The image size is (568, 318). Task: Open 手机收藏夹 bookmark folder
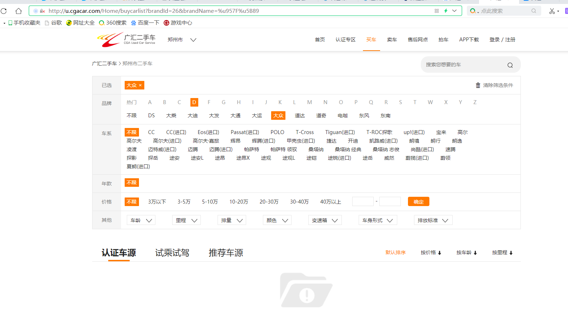(x=24, y=23)
